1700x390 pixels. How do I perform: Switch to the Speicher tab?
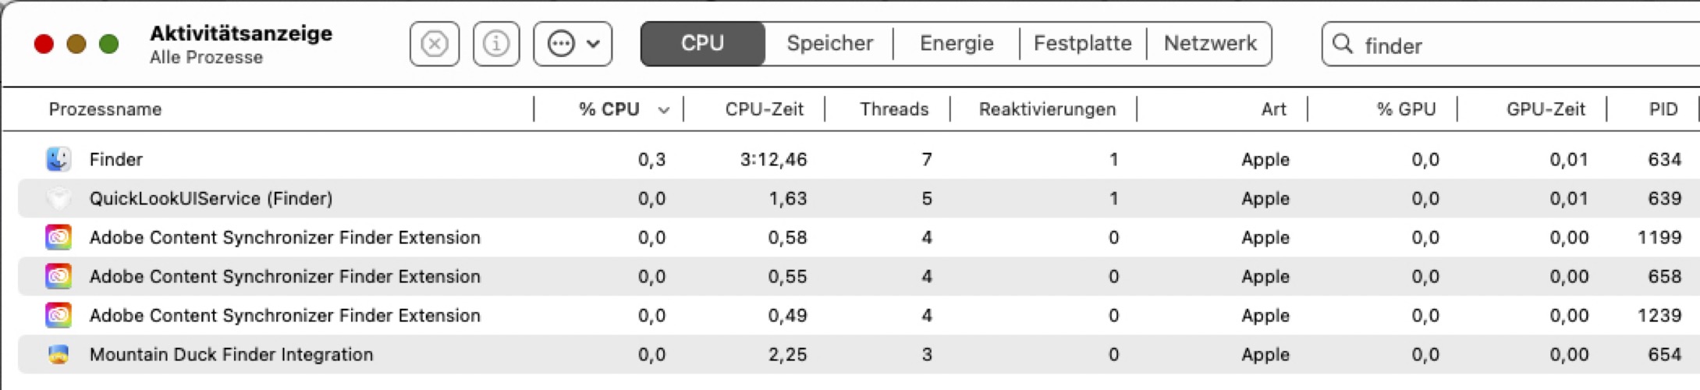coord(829,44)
